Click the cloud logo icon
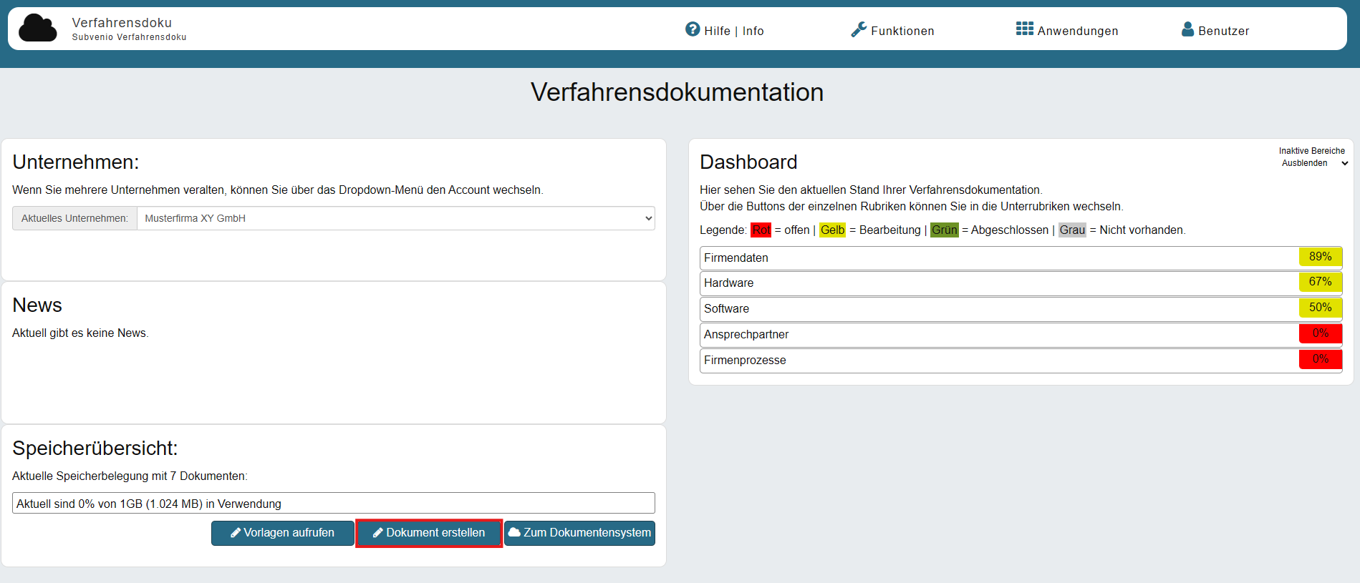 pos(38,29)
